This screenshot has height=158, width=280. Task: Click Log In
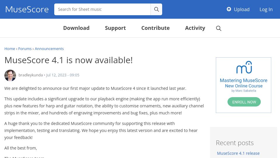click(266, 9)
